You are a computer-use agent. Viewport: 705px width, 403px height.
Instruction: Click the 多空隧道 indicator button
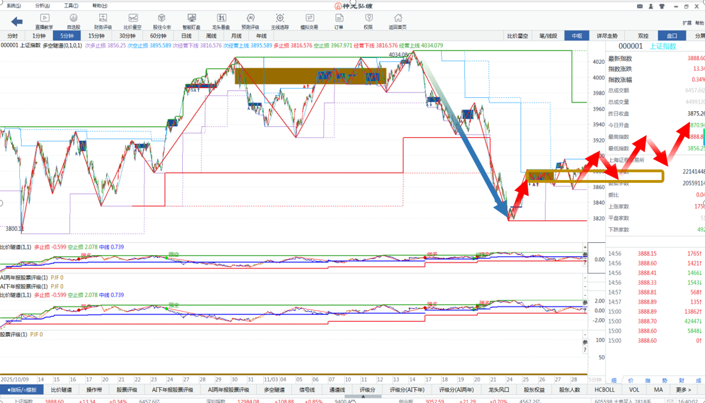(274, 390)
